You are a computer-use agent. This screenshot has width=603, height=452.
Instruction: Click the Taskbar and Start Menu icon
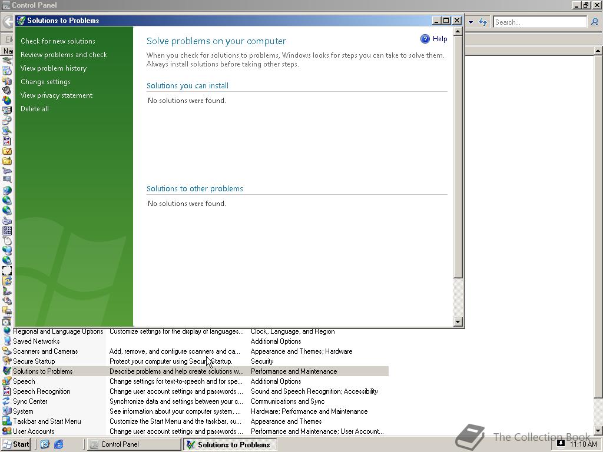(x=6, y=421)
